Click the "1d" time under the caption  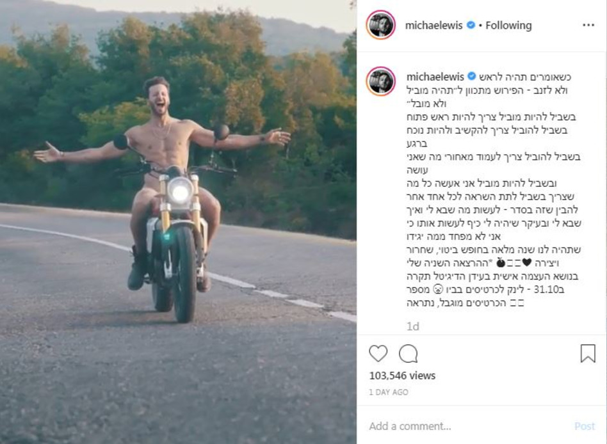[413, 326]
